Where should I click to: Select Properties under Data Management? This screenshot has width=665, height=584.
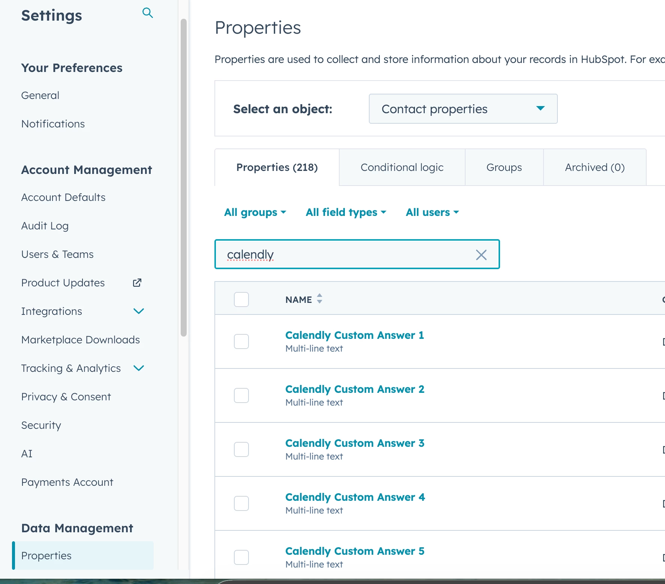click(83, 556)
